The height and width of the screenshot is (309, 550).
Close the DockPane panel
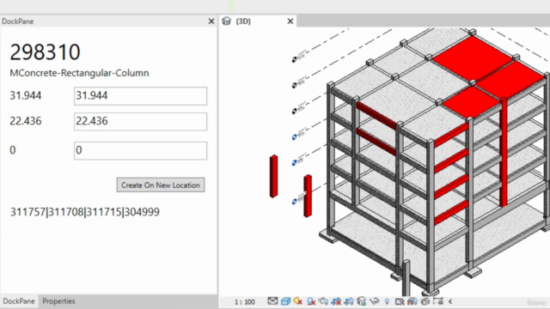(x=211, y=21)
